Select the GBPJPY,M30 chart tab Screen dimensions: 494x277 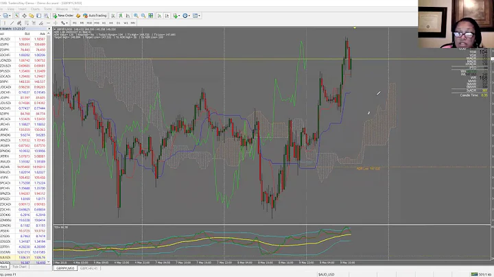tap(65, 268)
